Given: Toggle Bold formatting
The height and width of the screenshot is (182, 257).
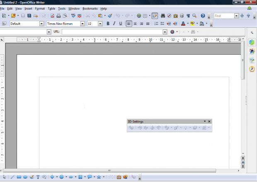Looking at the screenshot, I should pyautogui.click(x=108, y=24).
